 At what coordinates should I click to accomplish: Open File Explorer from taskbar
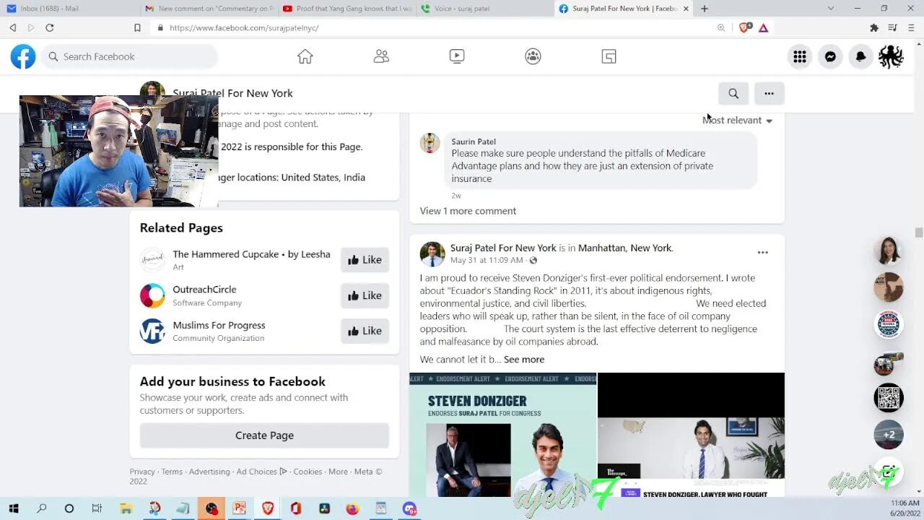(x=126, y=508)
